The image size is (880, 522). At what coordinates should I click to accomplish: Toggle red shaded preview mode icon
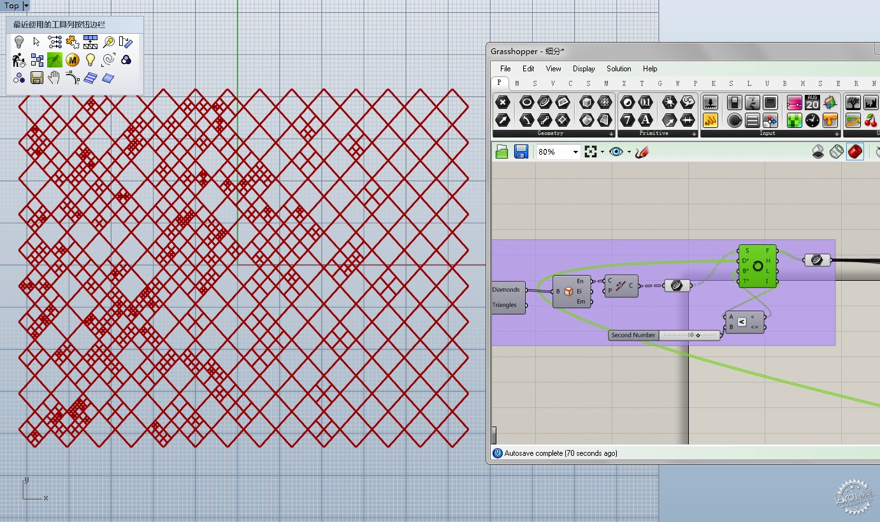855,152
